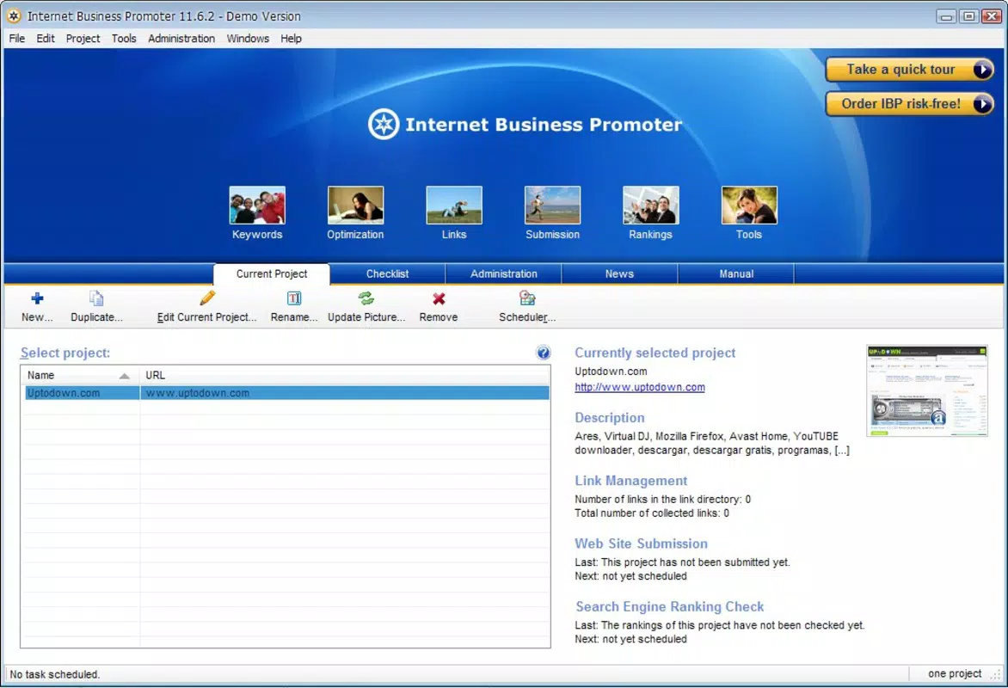Switch to the Manual tab
Image resolution: width=1008 pixels, height=688 pixels.
[x=736, y=274]
